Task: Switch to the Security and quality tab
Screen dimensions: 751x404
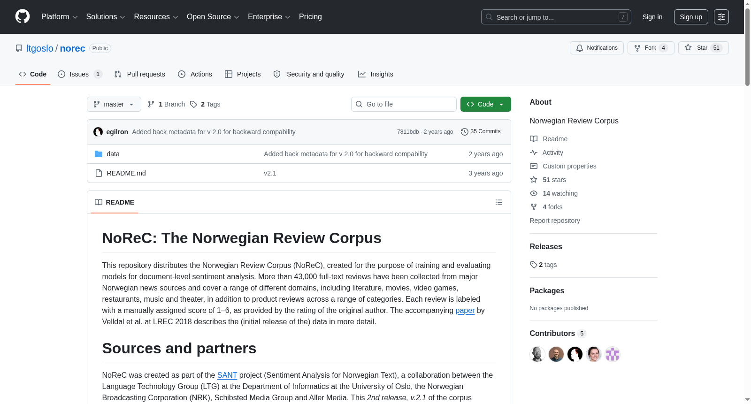Action: 309,74
